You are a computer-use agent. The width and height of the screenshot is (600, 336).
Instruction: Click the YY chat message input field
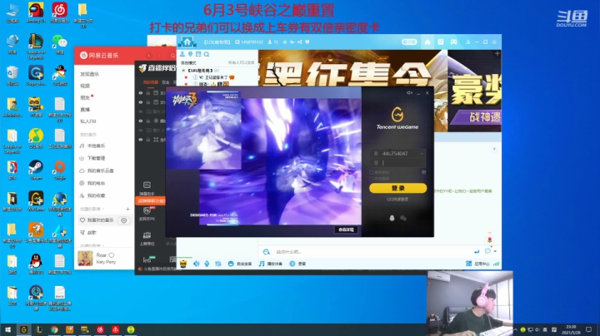[x=367, y=252]
